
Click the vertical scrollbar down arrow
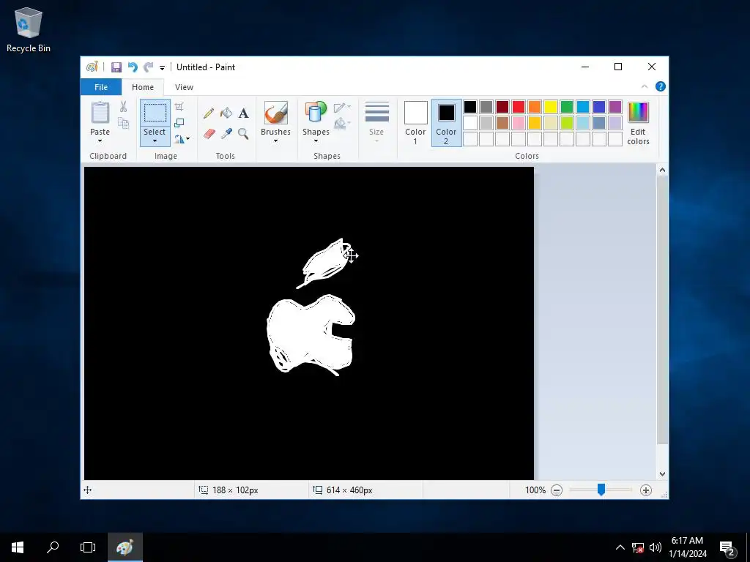(x=662, y=474)
